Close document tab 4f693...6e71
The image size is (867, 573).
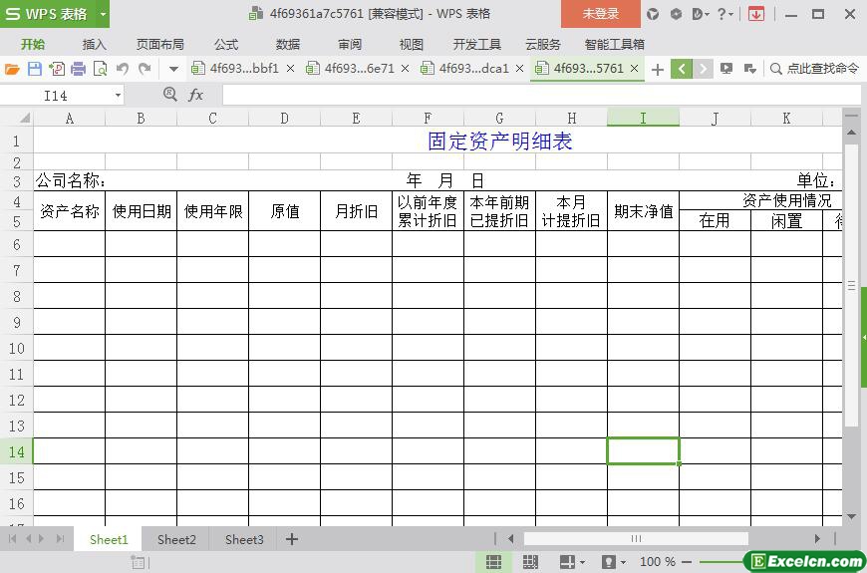pos(405,69)
